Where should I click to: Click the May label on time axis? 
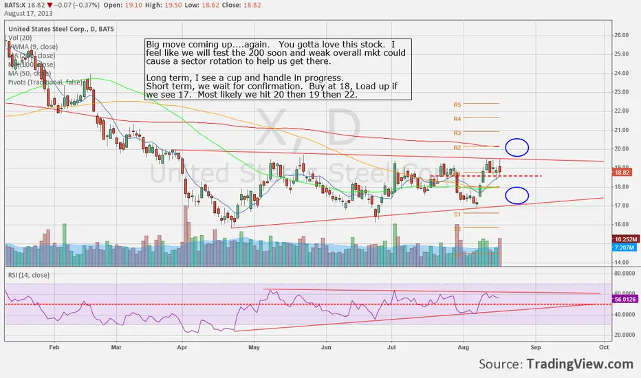click(x=254, y=347)
